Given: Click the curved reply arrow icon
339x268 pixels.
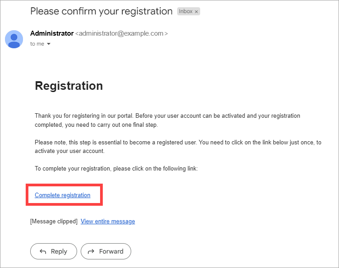Looking at the screenshot, I should pyautogui.click(x=43, y=251).
